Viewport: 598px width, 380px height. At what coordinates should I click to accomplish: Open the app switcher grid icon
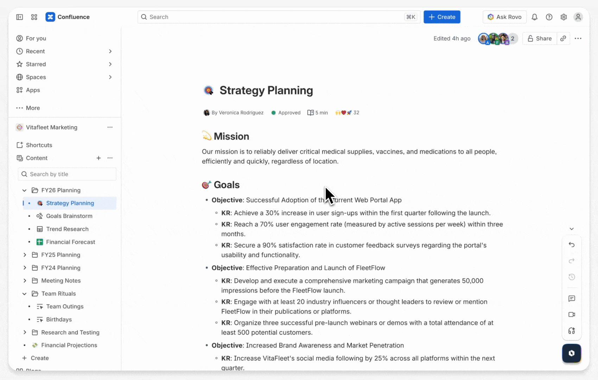coord(34,17)
